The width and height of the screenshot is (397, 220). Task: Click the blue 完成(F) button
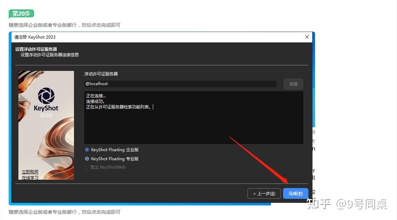click(296, 193)
